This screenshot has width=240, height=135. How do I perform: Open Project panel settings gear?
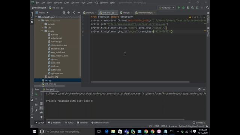pos(74,12)
